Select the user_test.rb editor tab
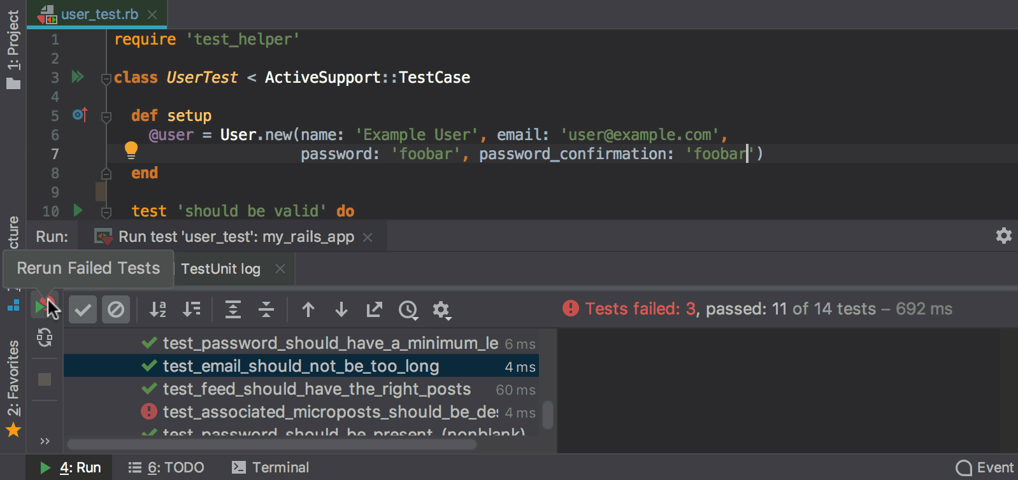 pyautogui.click(x=97, y=14)
